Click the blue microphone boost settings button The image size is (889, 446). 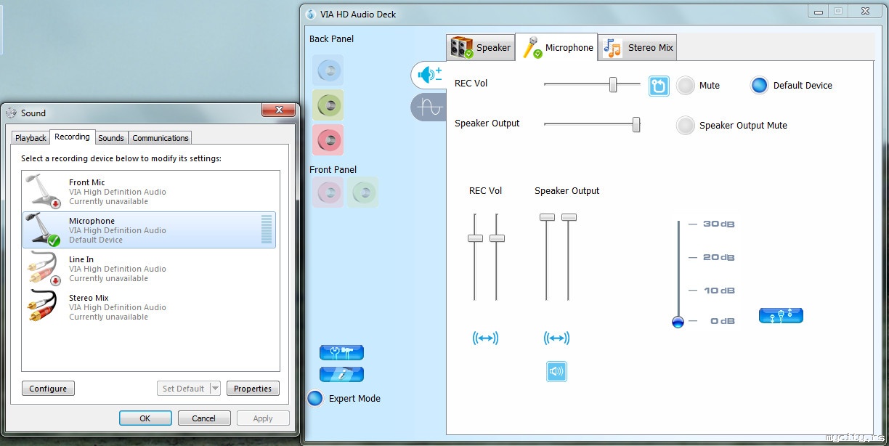point(781,315)
